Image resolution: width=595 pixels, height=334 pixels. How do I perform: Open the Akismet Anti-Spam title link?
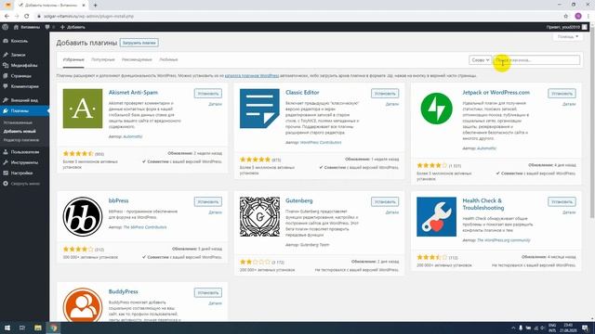coord(133,93)
